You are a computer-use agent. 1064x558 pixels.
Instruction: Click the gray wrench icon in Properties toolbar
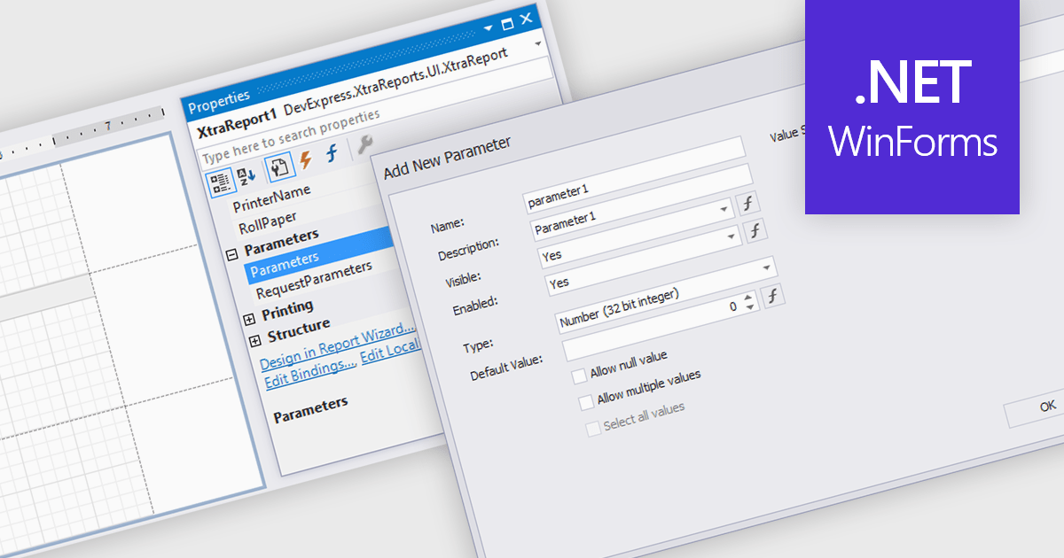(x=364, y=145)
